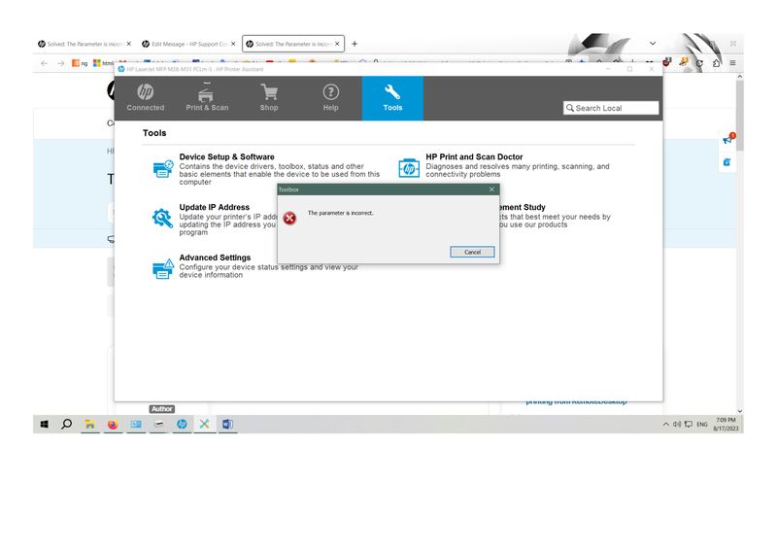Launch HP Print and Scan Doctor title

point(474,156)
